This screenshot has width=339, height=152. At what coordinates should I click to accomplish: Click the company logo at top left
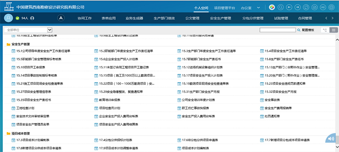tap(8, 7)
